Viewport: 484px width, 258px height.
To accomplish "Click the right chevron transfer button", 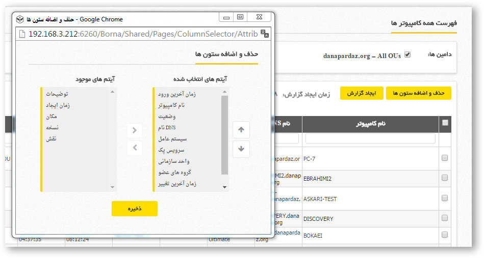I will (135, 130).
